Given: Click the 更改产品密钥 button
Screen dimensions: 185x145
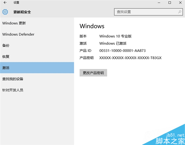Looking at the screenshot, I should point(93,73).
